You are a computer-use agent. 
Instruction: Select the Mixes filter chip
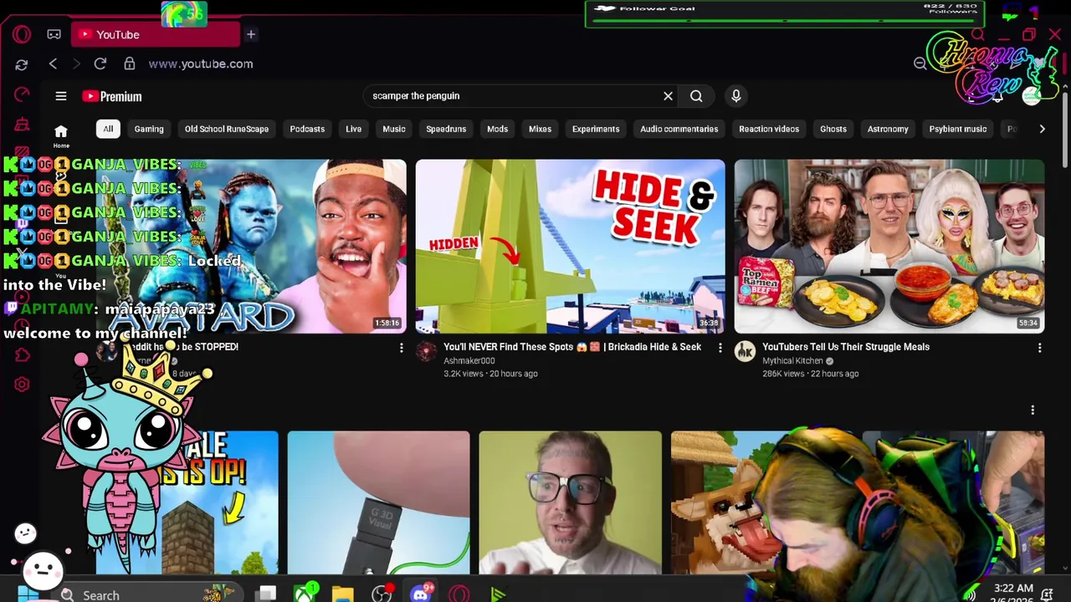(x=540, y=129)
